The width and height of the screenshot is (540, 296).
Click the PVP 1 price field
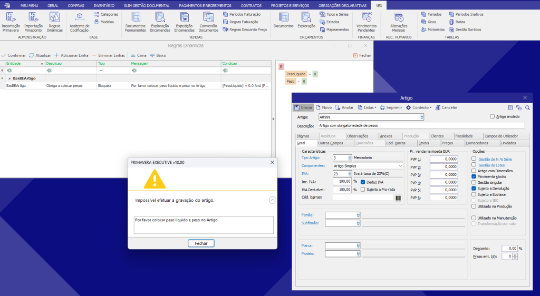click(x=444, y=159)
